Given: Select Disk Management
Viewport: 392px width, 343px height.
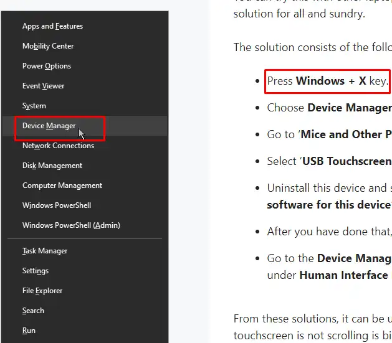Looking at the screenshot, I should coord(52,166).
